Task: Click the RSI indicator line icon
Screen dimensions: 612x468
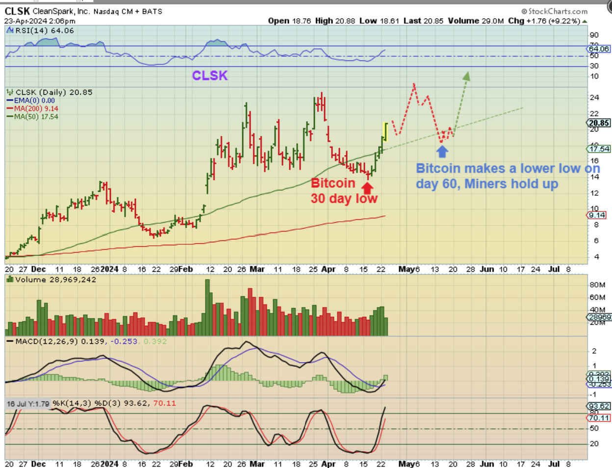Action: click(10, 30)
